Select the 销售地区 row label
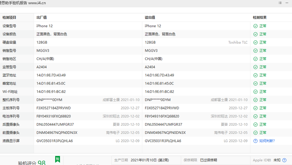The image size is (292, 165). pyautogui.click(x=9, y=59)
